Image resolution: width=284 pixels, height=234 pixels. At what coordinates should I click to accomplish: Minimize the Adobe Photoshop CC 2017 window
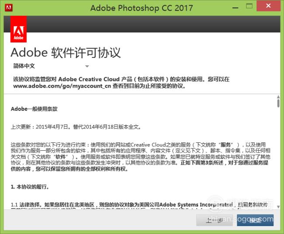235,8
